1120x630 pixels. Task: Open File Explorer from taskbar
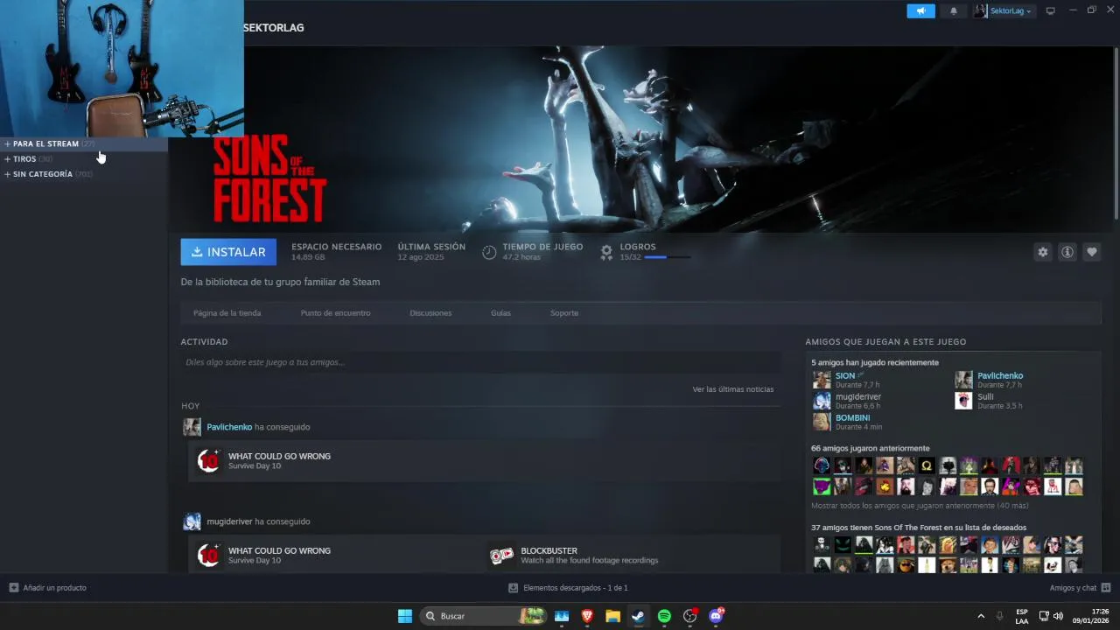point(612,616)
